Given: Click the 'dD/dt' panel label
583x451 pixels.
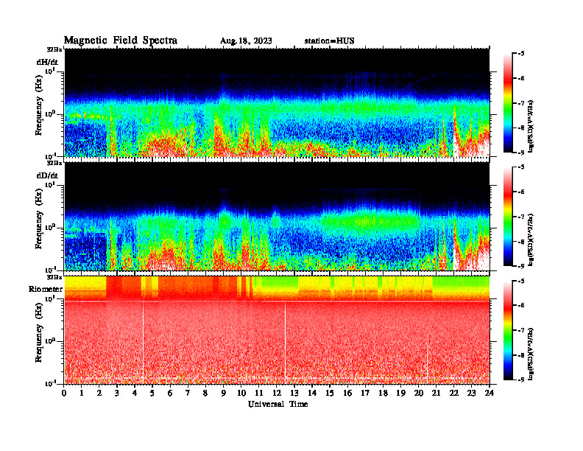Looking at the screenshot, I should (47, 175).
